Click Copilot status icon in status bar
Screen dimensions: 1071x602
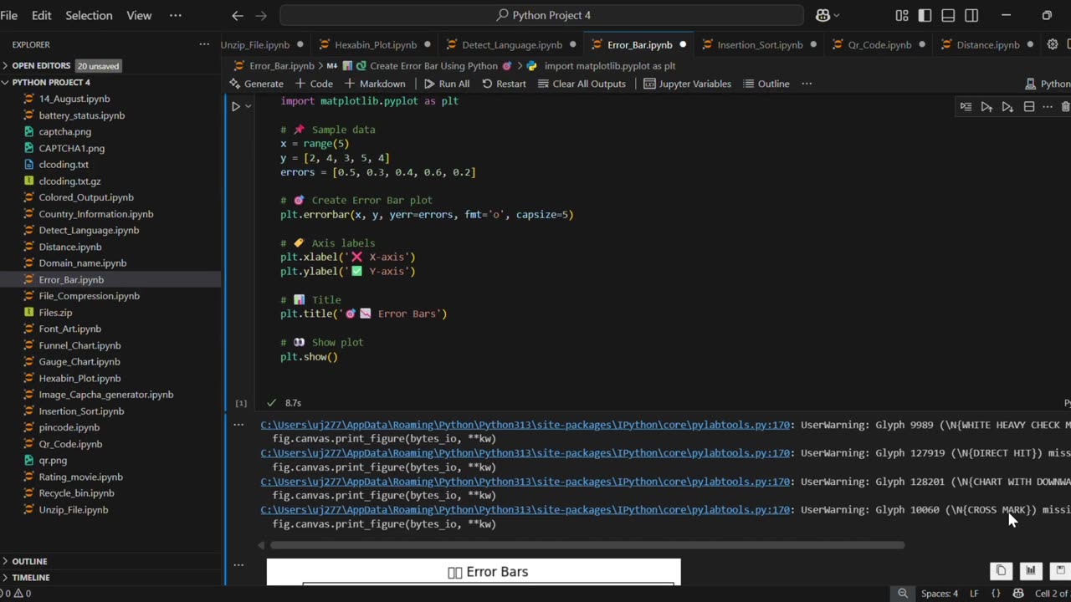pyautogui.click(x=1018, y=594)
